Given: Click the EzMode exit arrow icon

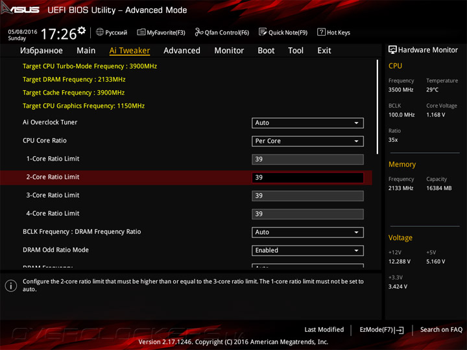Looking at the screenshot, I should pos(400,330).
